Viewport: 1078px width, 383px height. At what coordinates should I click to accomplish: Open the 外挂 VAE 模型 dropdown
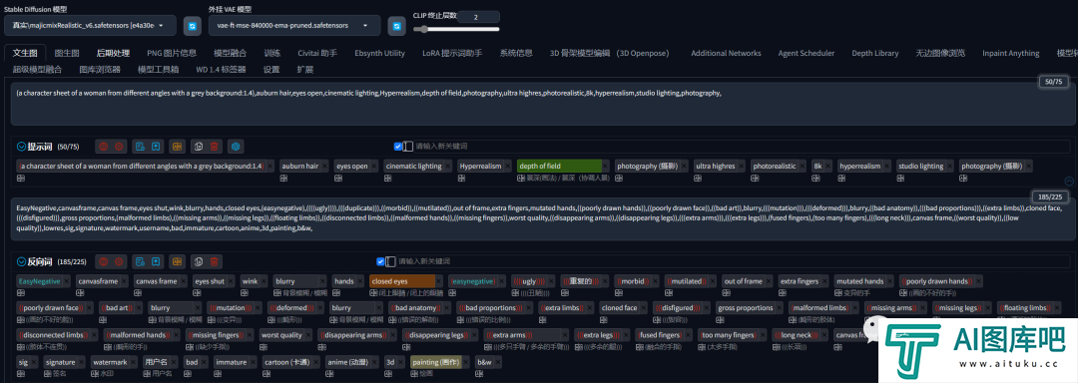pyautogui.click(x=294, y=25)
